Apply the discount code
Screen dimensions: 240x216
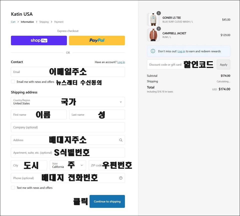point(223,65)
